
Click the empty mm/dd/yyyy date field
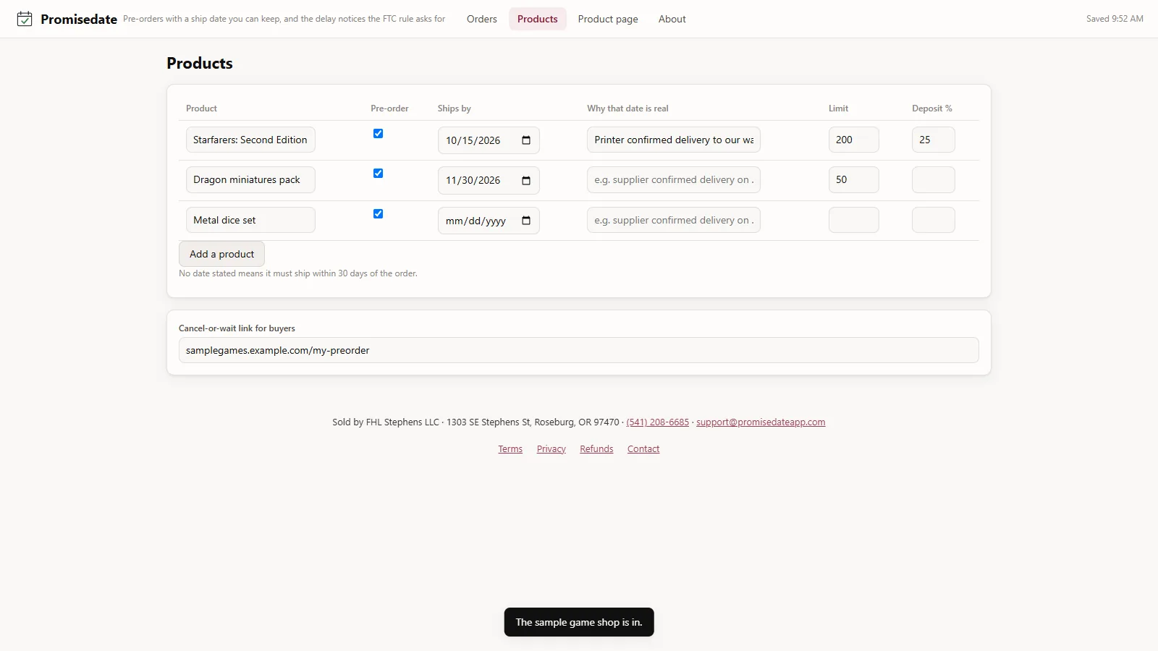489,221
